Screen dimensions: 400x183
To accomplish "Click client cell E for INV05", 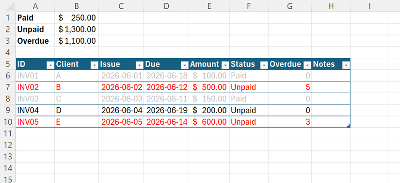I will [x=77, y=122].
